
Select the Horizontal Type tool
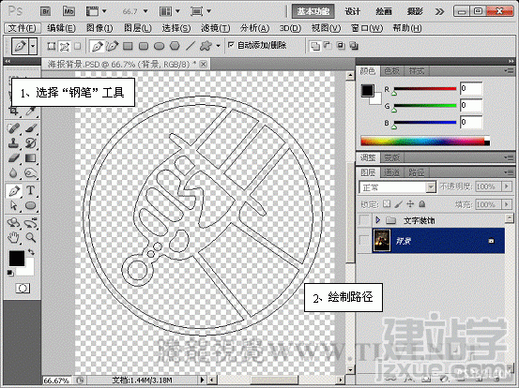click(x=30, y=190)
